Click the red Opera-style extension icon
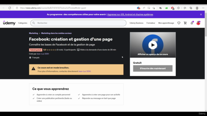The height and width of the screenshot is (116, 207). click(x=172, y=8)
